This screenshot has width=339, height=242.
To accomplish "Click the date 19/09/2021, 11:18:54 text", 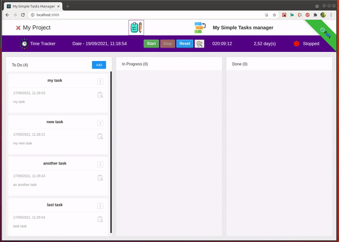I will click(99, 44).
